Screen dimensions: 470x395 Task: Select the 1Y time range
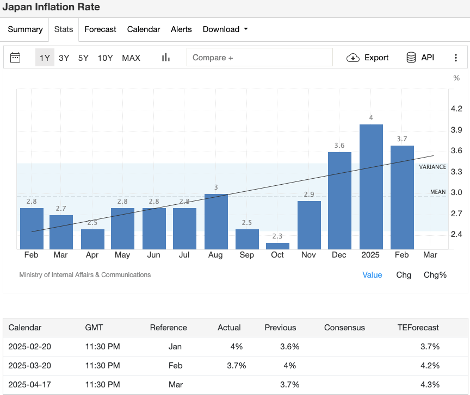point(45,58)
